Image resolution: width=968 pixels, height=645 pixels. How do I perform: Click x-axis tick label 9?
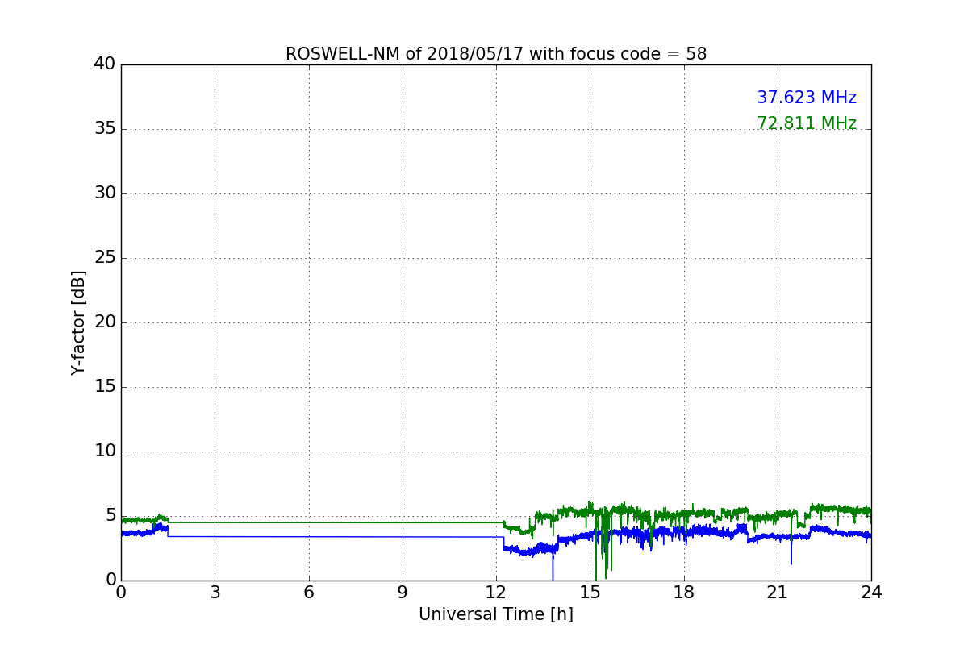403,593
